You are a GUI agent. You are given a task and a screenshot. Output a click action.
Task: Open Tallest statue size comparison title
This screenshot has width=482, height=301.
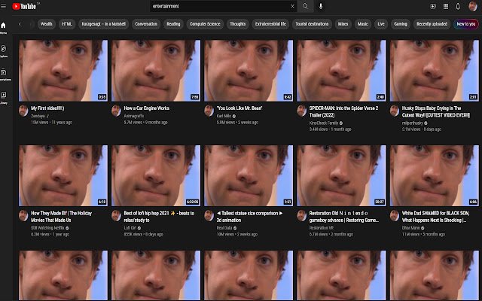pos(249,217)
